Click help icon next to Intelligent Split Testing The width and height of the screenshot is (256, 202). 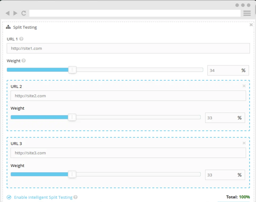coord(76,197)
